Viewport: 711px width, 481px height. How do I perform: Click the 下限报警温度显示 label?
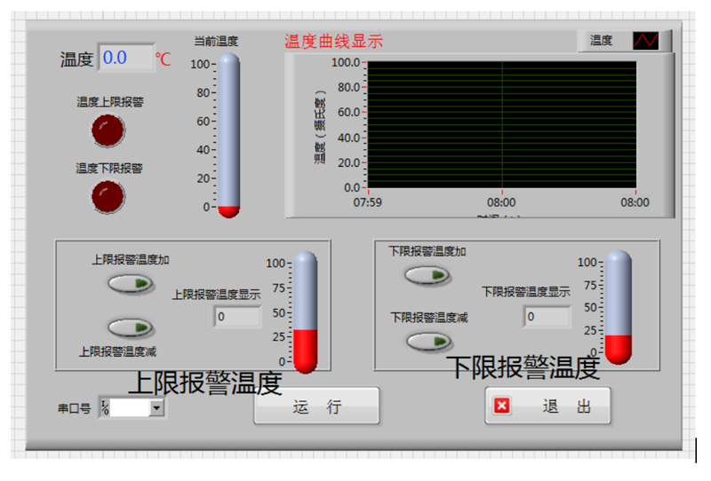[x=526, y=292]
